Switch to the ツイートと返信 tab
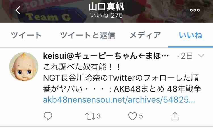The image size is (213, 128). (88, 35)
